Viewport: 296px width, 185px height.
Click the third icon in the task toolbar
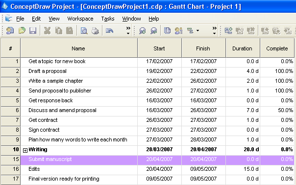coord(251,30)
